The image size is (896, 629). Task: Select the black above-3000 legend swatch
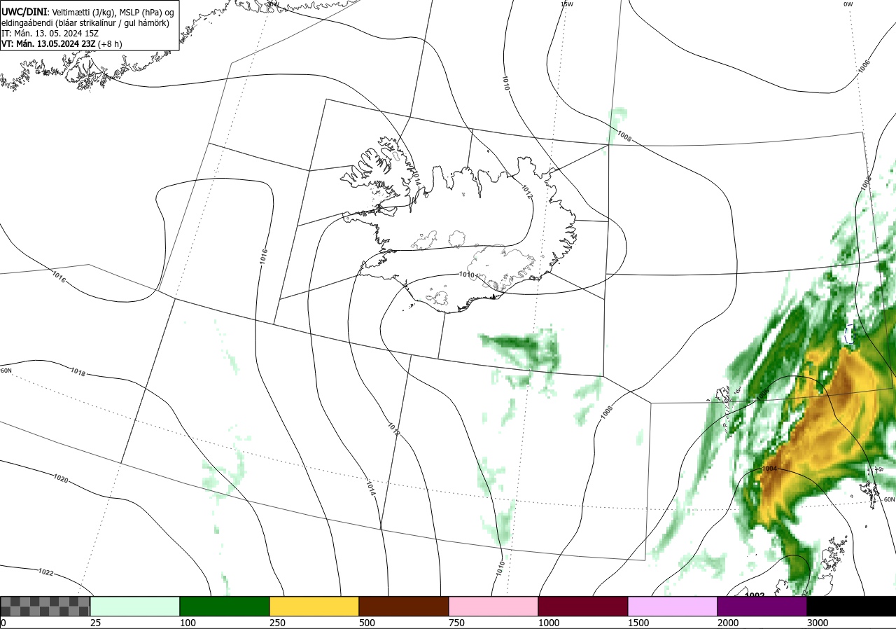(x=851, y=606)
